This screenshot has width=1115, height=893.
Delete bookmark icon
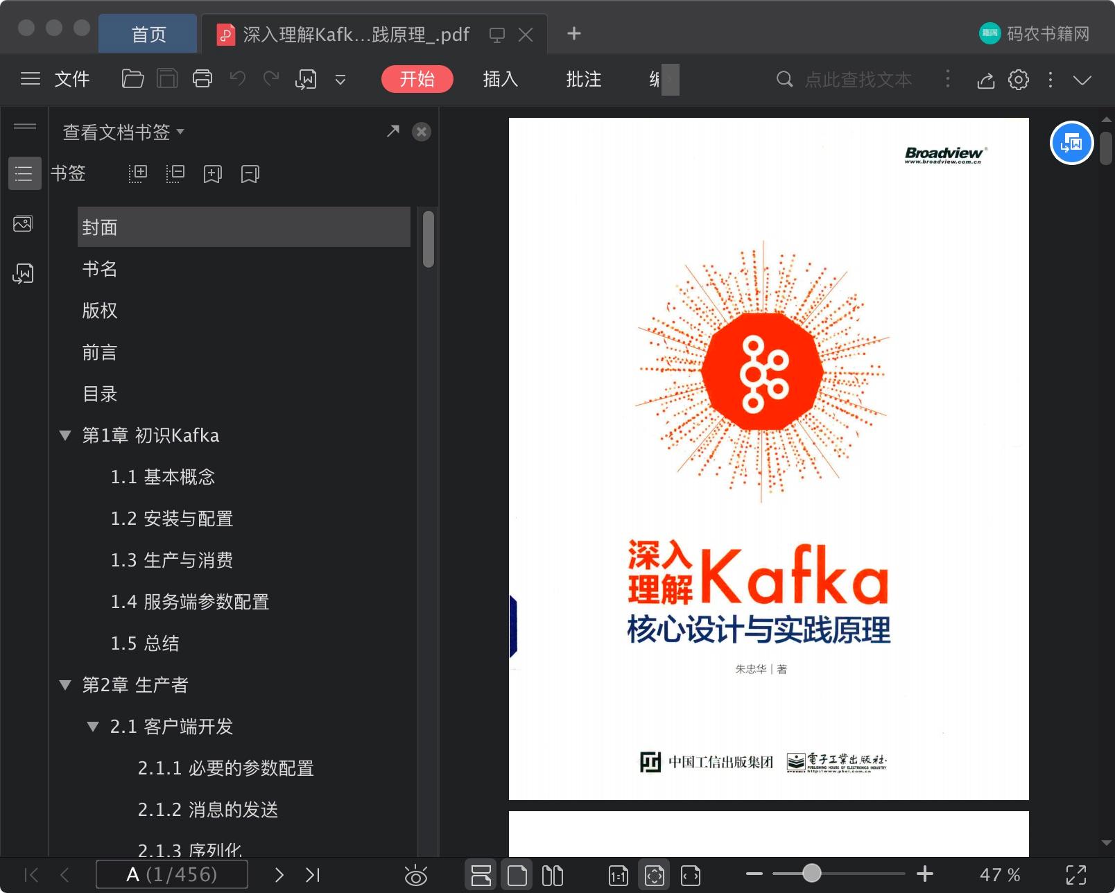(x=250, y=174)
